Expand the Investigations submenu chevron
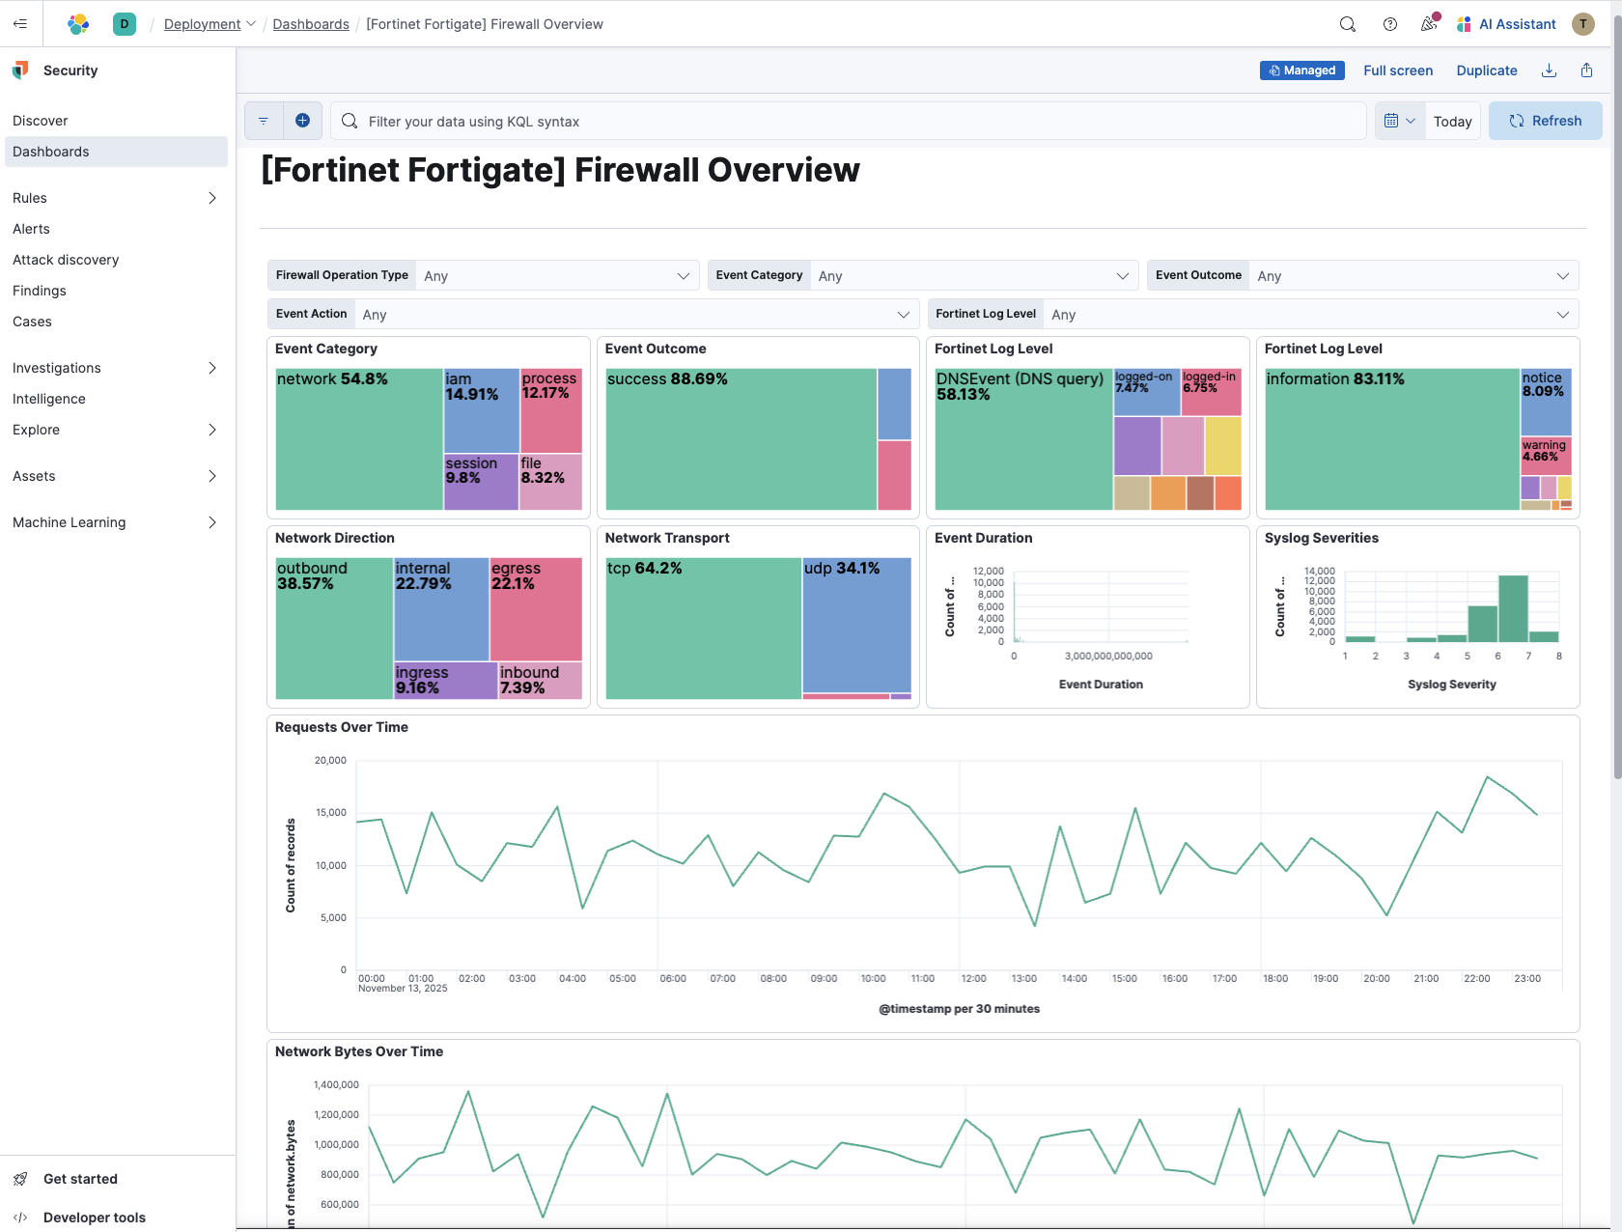 pyautogui.click(x=212, y=368)
